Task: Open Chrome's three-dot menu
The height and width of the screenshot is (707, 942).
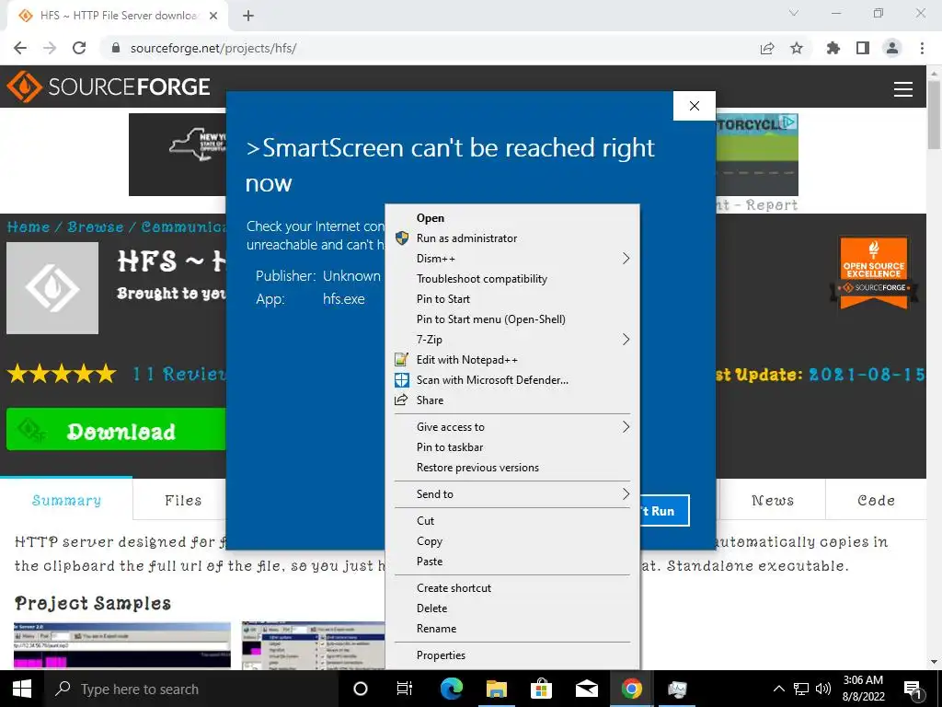Action: click(x=922, y=48)
